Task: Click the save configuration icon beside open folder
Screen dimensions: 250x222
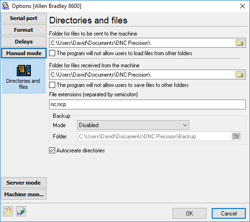Action: coord(21,211)
